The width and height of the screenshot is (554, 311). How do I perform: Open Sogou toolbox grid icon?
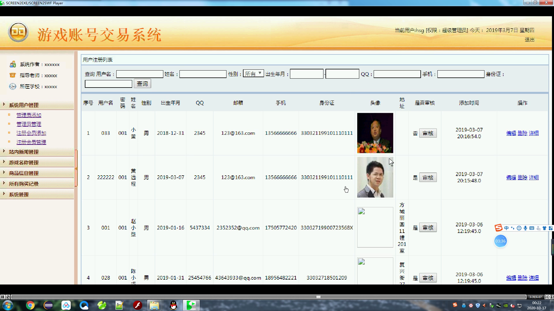coord(551,228)
